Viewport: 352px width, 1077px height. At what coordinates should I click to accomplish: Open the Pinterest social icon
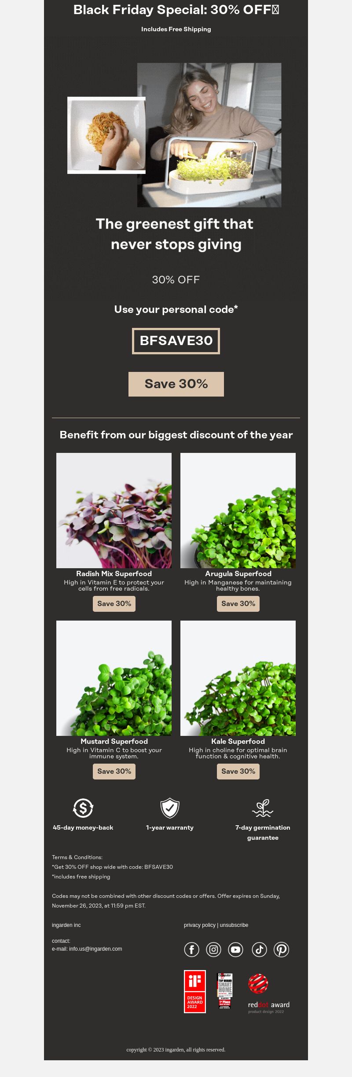(x=281, y=949)
